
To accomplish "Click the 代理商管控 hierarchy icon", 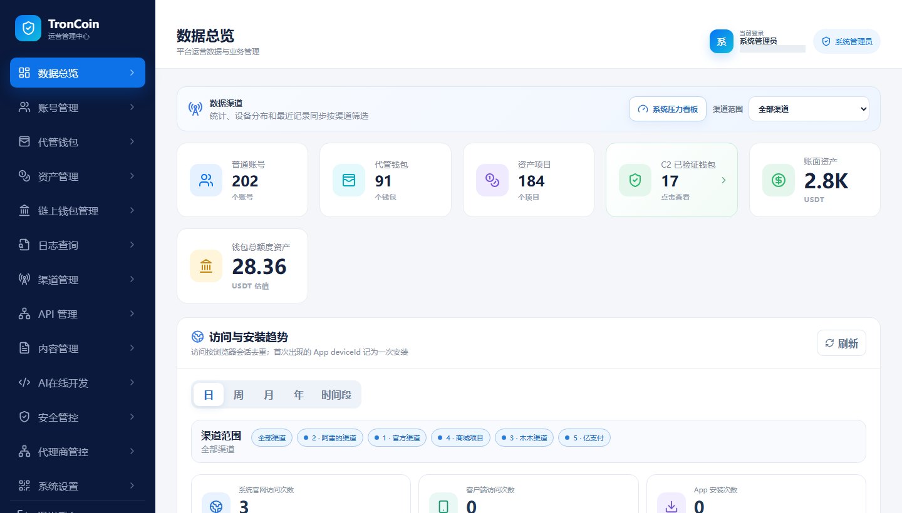I will pos(24,451).
